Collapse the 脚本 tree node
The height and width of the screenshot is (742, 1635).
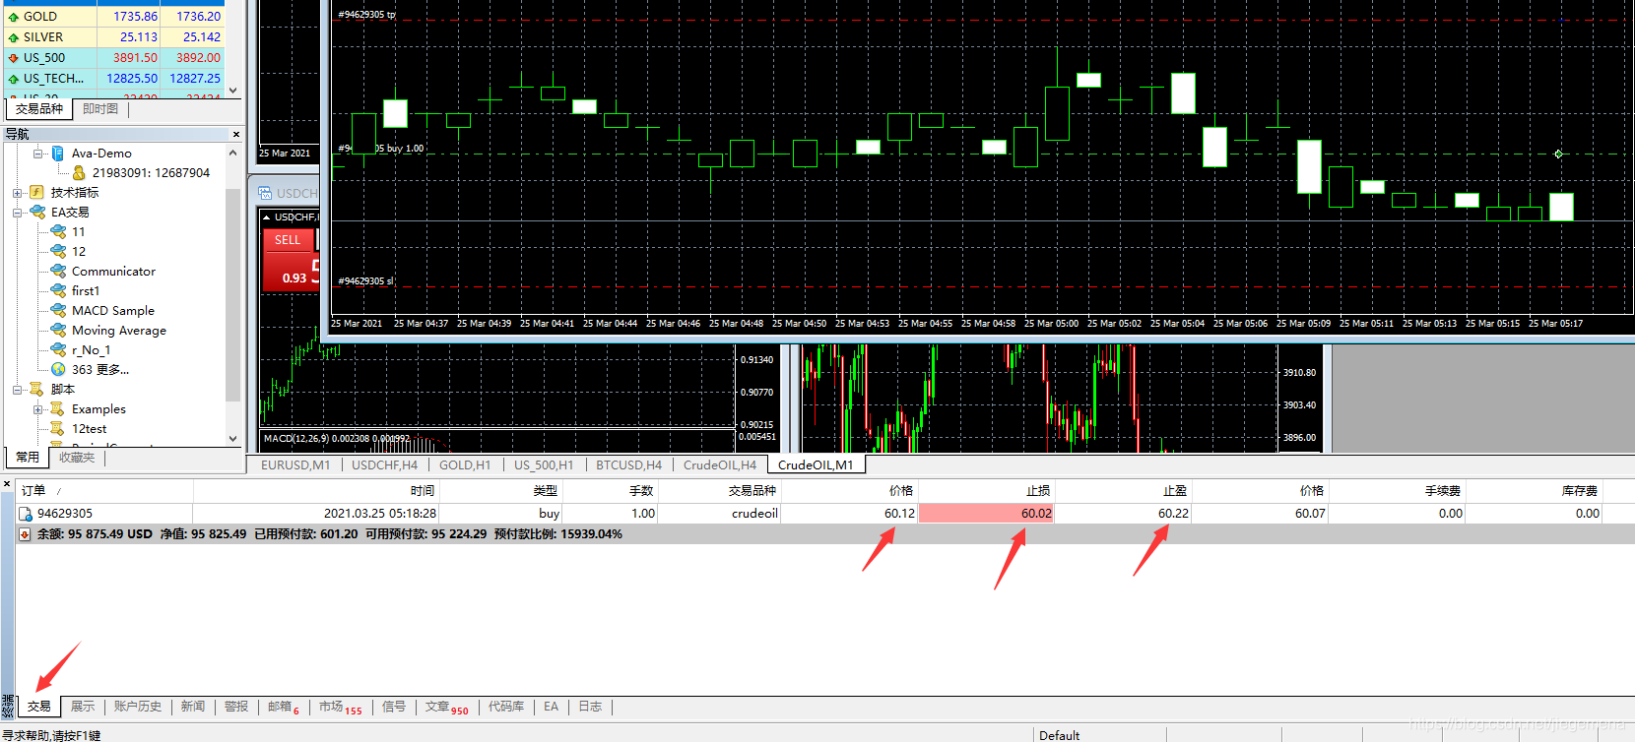(17, 390)
